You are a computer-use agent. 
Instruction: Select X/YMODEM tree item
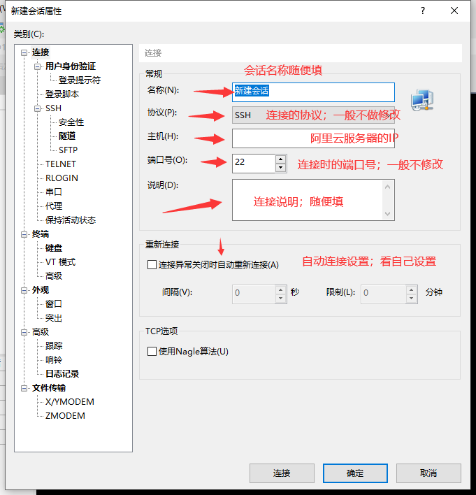click(70, 402)
